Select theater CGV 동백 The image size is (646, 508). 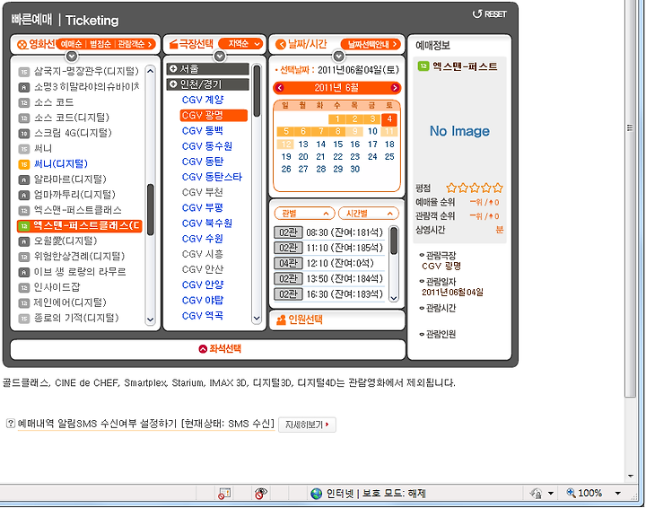(x=202, y=131)
